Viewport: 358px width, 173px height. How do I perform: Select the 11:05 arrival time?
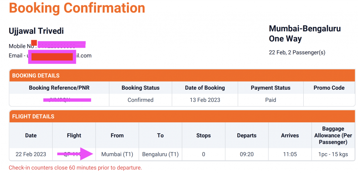pyautogui.click(x=290, y=155)
